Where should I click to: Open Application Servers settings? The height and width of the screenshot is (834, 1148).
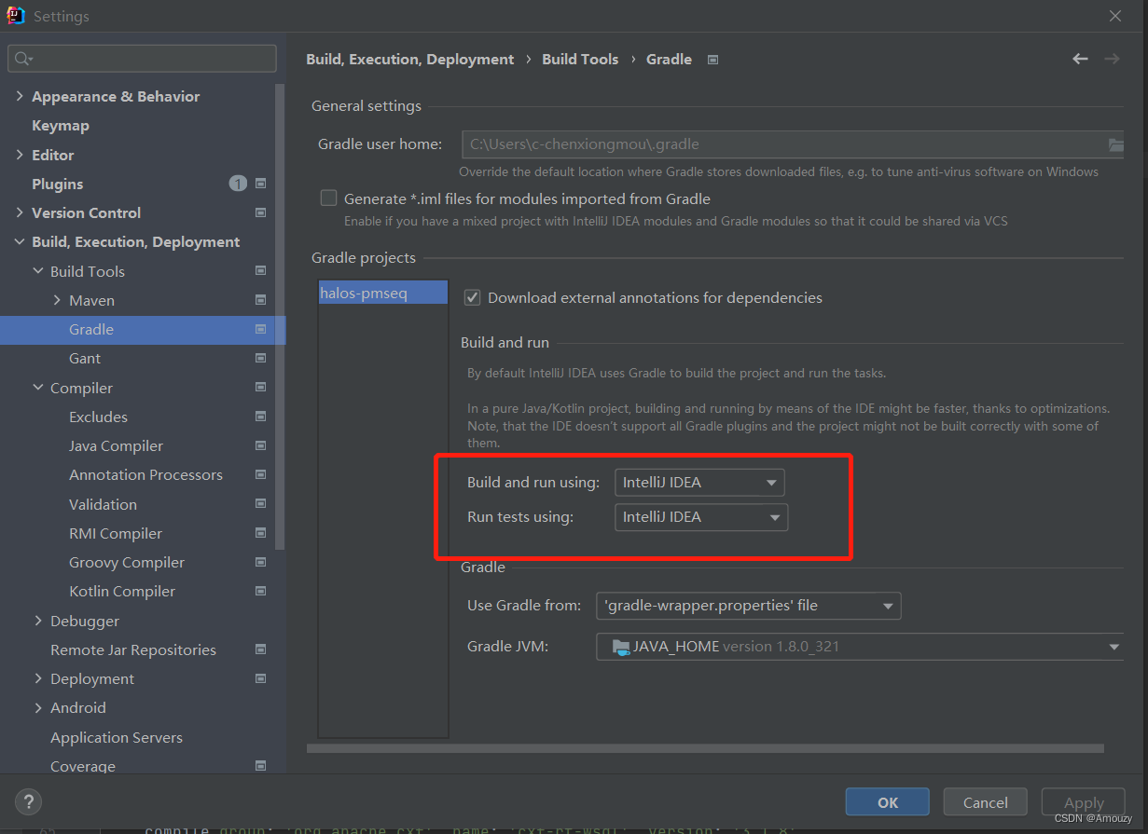click(117, 737)
